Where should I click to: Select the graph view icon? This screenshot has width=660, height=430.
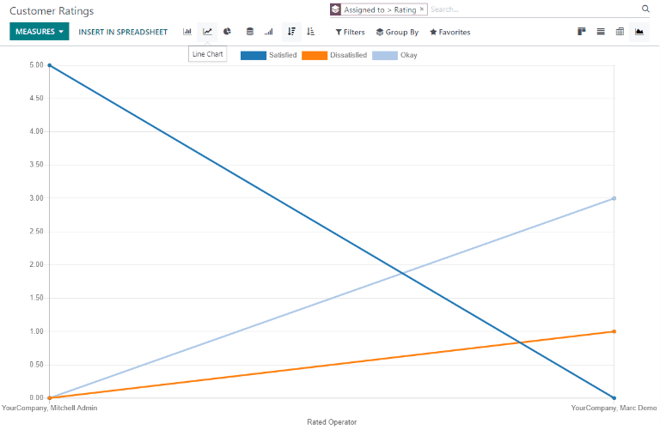point(639,32)
